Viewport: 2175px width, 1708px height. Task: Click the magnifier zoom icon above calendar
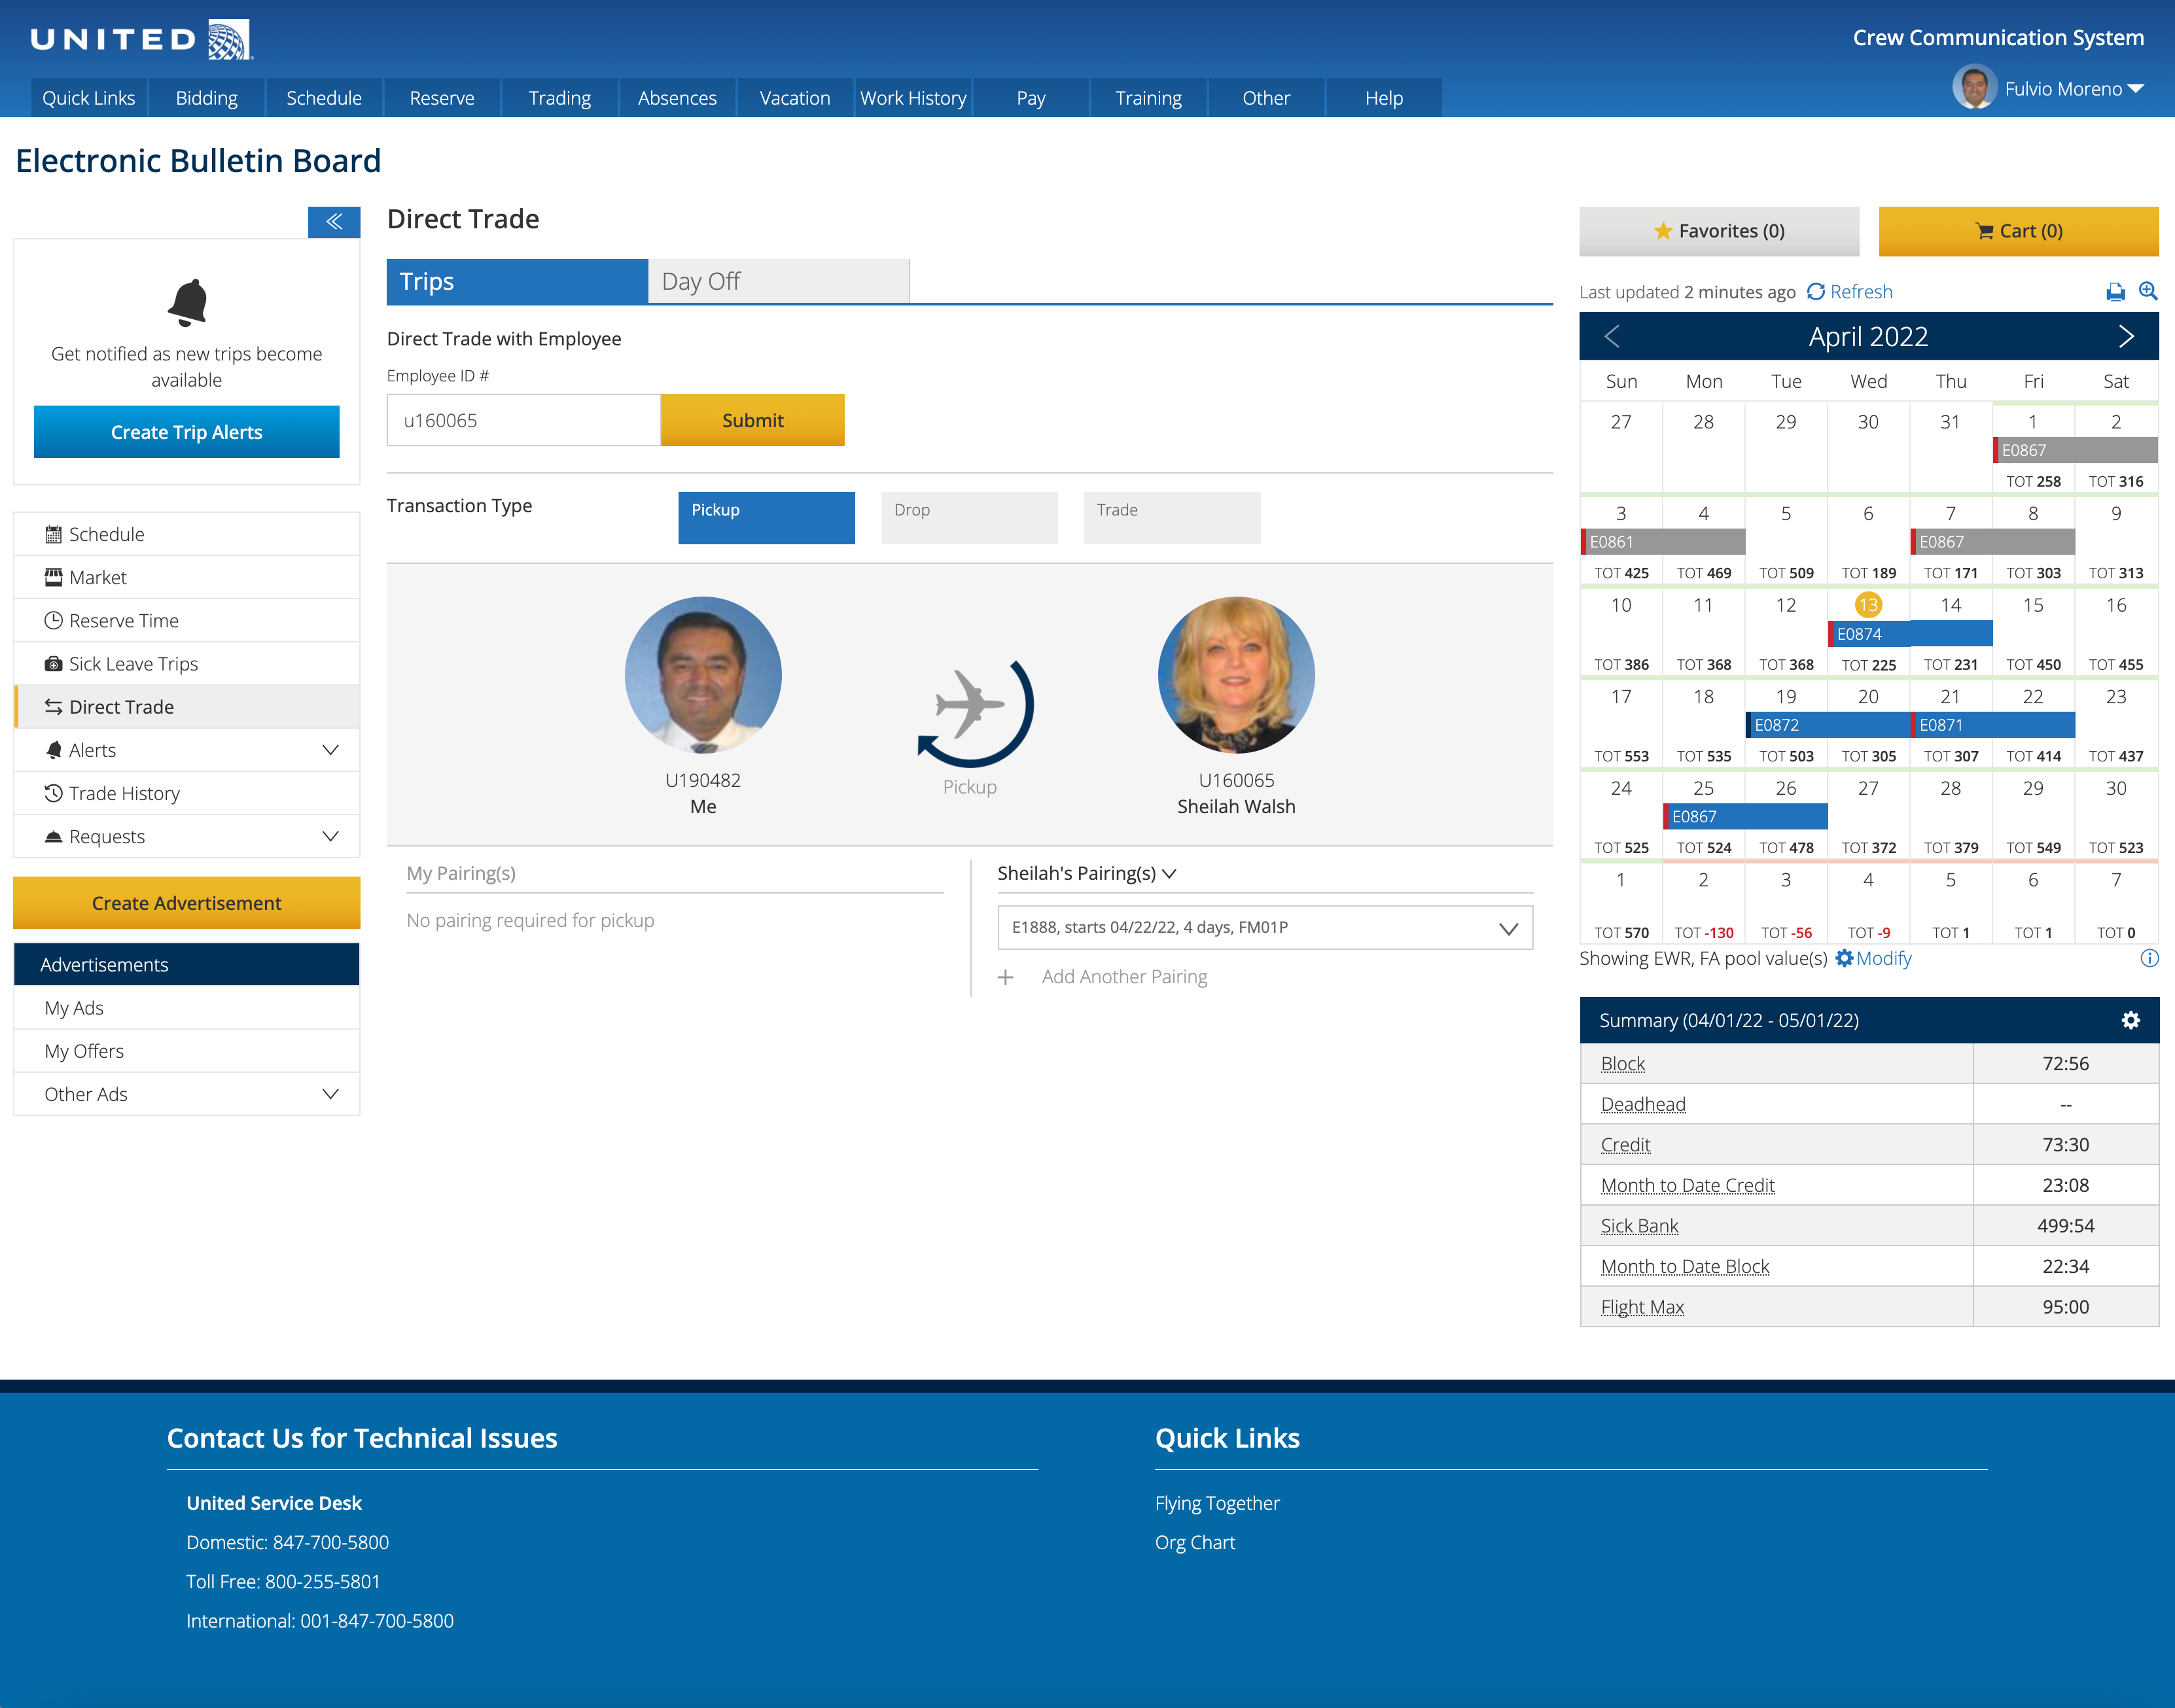pos(2147,291)
